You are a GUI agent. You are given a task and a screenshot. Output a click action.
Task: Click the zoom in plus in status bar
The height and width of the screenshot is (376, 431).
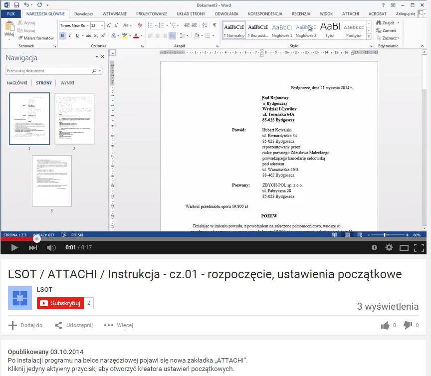407,235
